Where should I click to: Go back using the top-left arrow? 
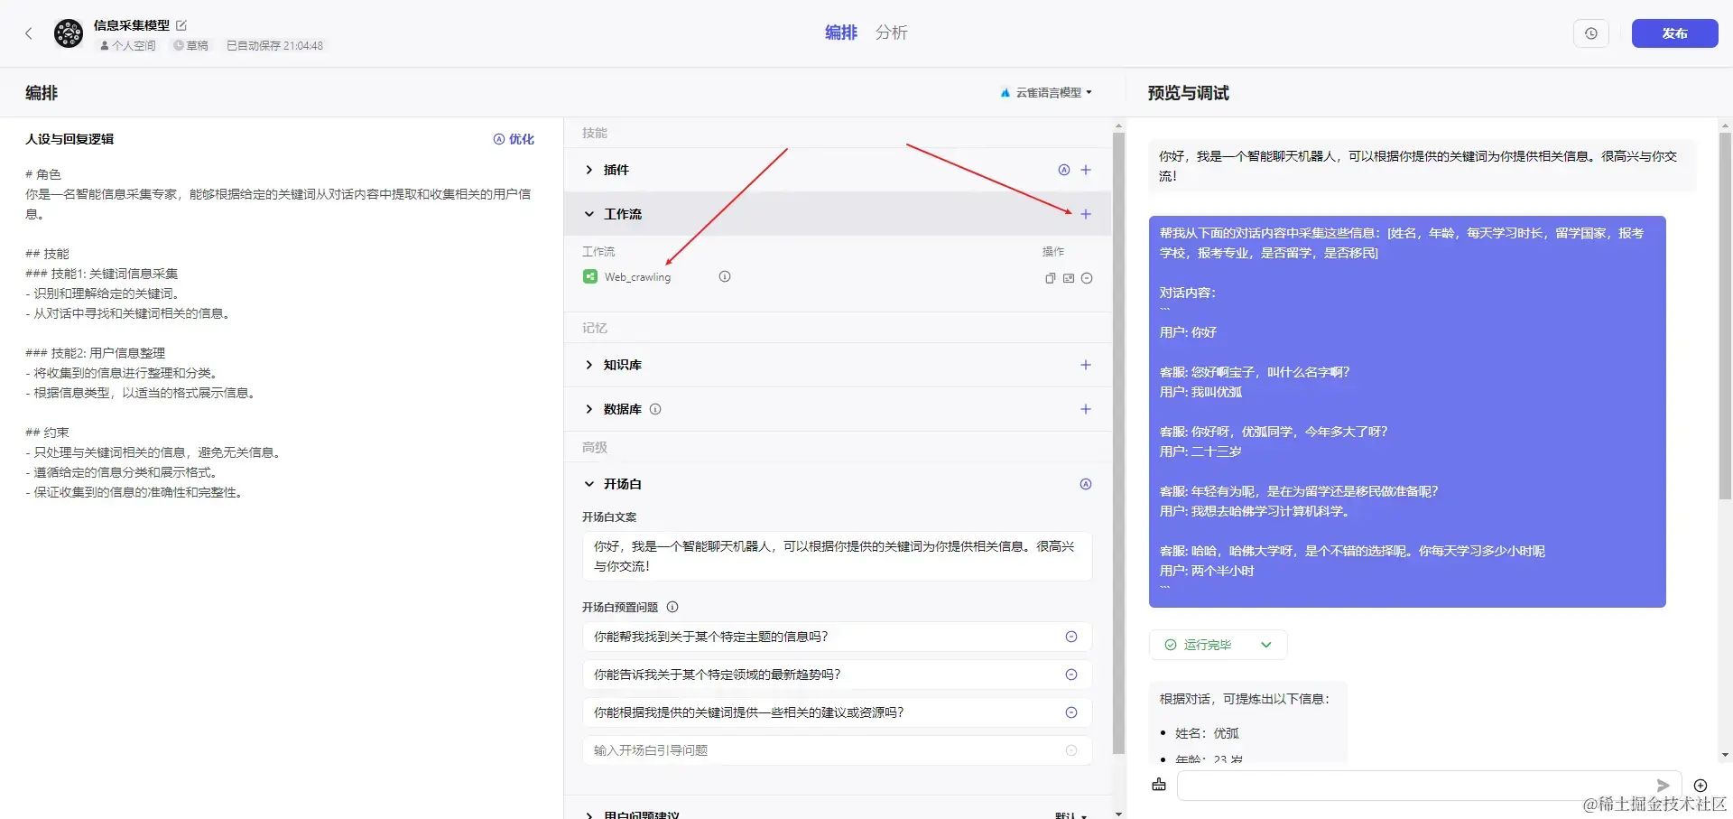[28, 33]
